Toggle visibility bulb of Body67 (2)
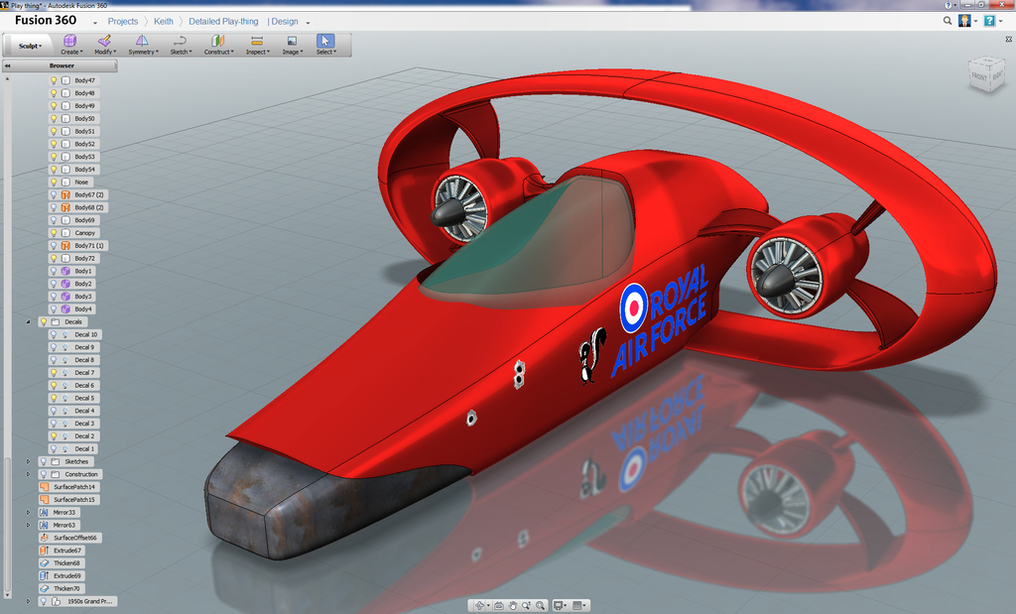 click(x=54, y=195)
